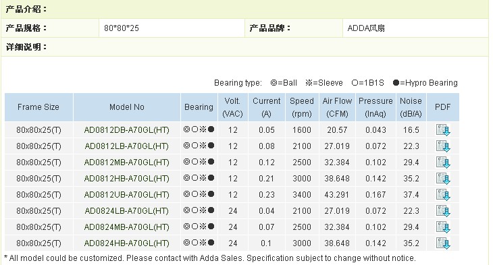
Task: Click the Bearing column header
Action: 199,107
